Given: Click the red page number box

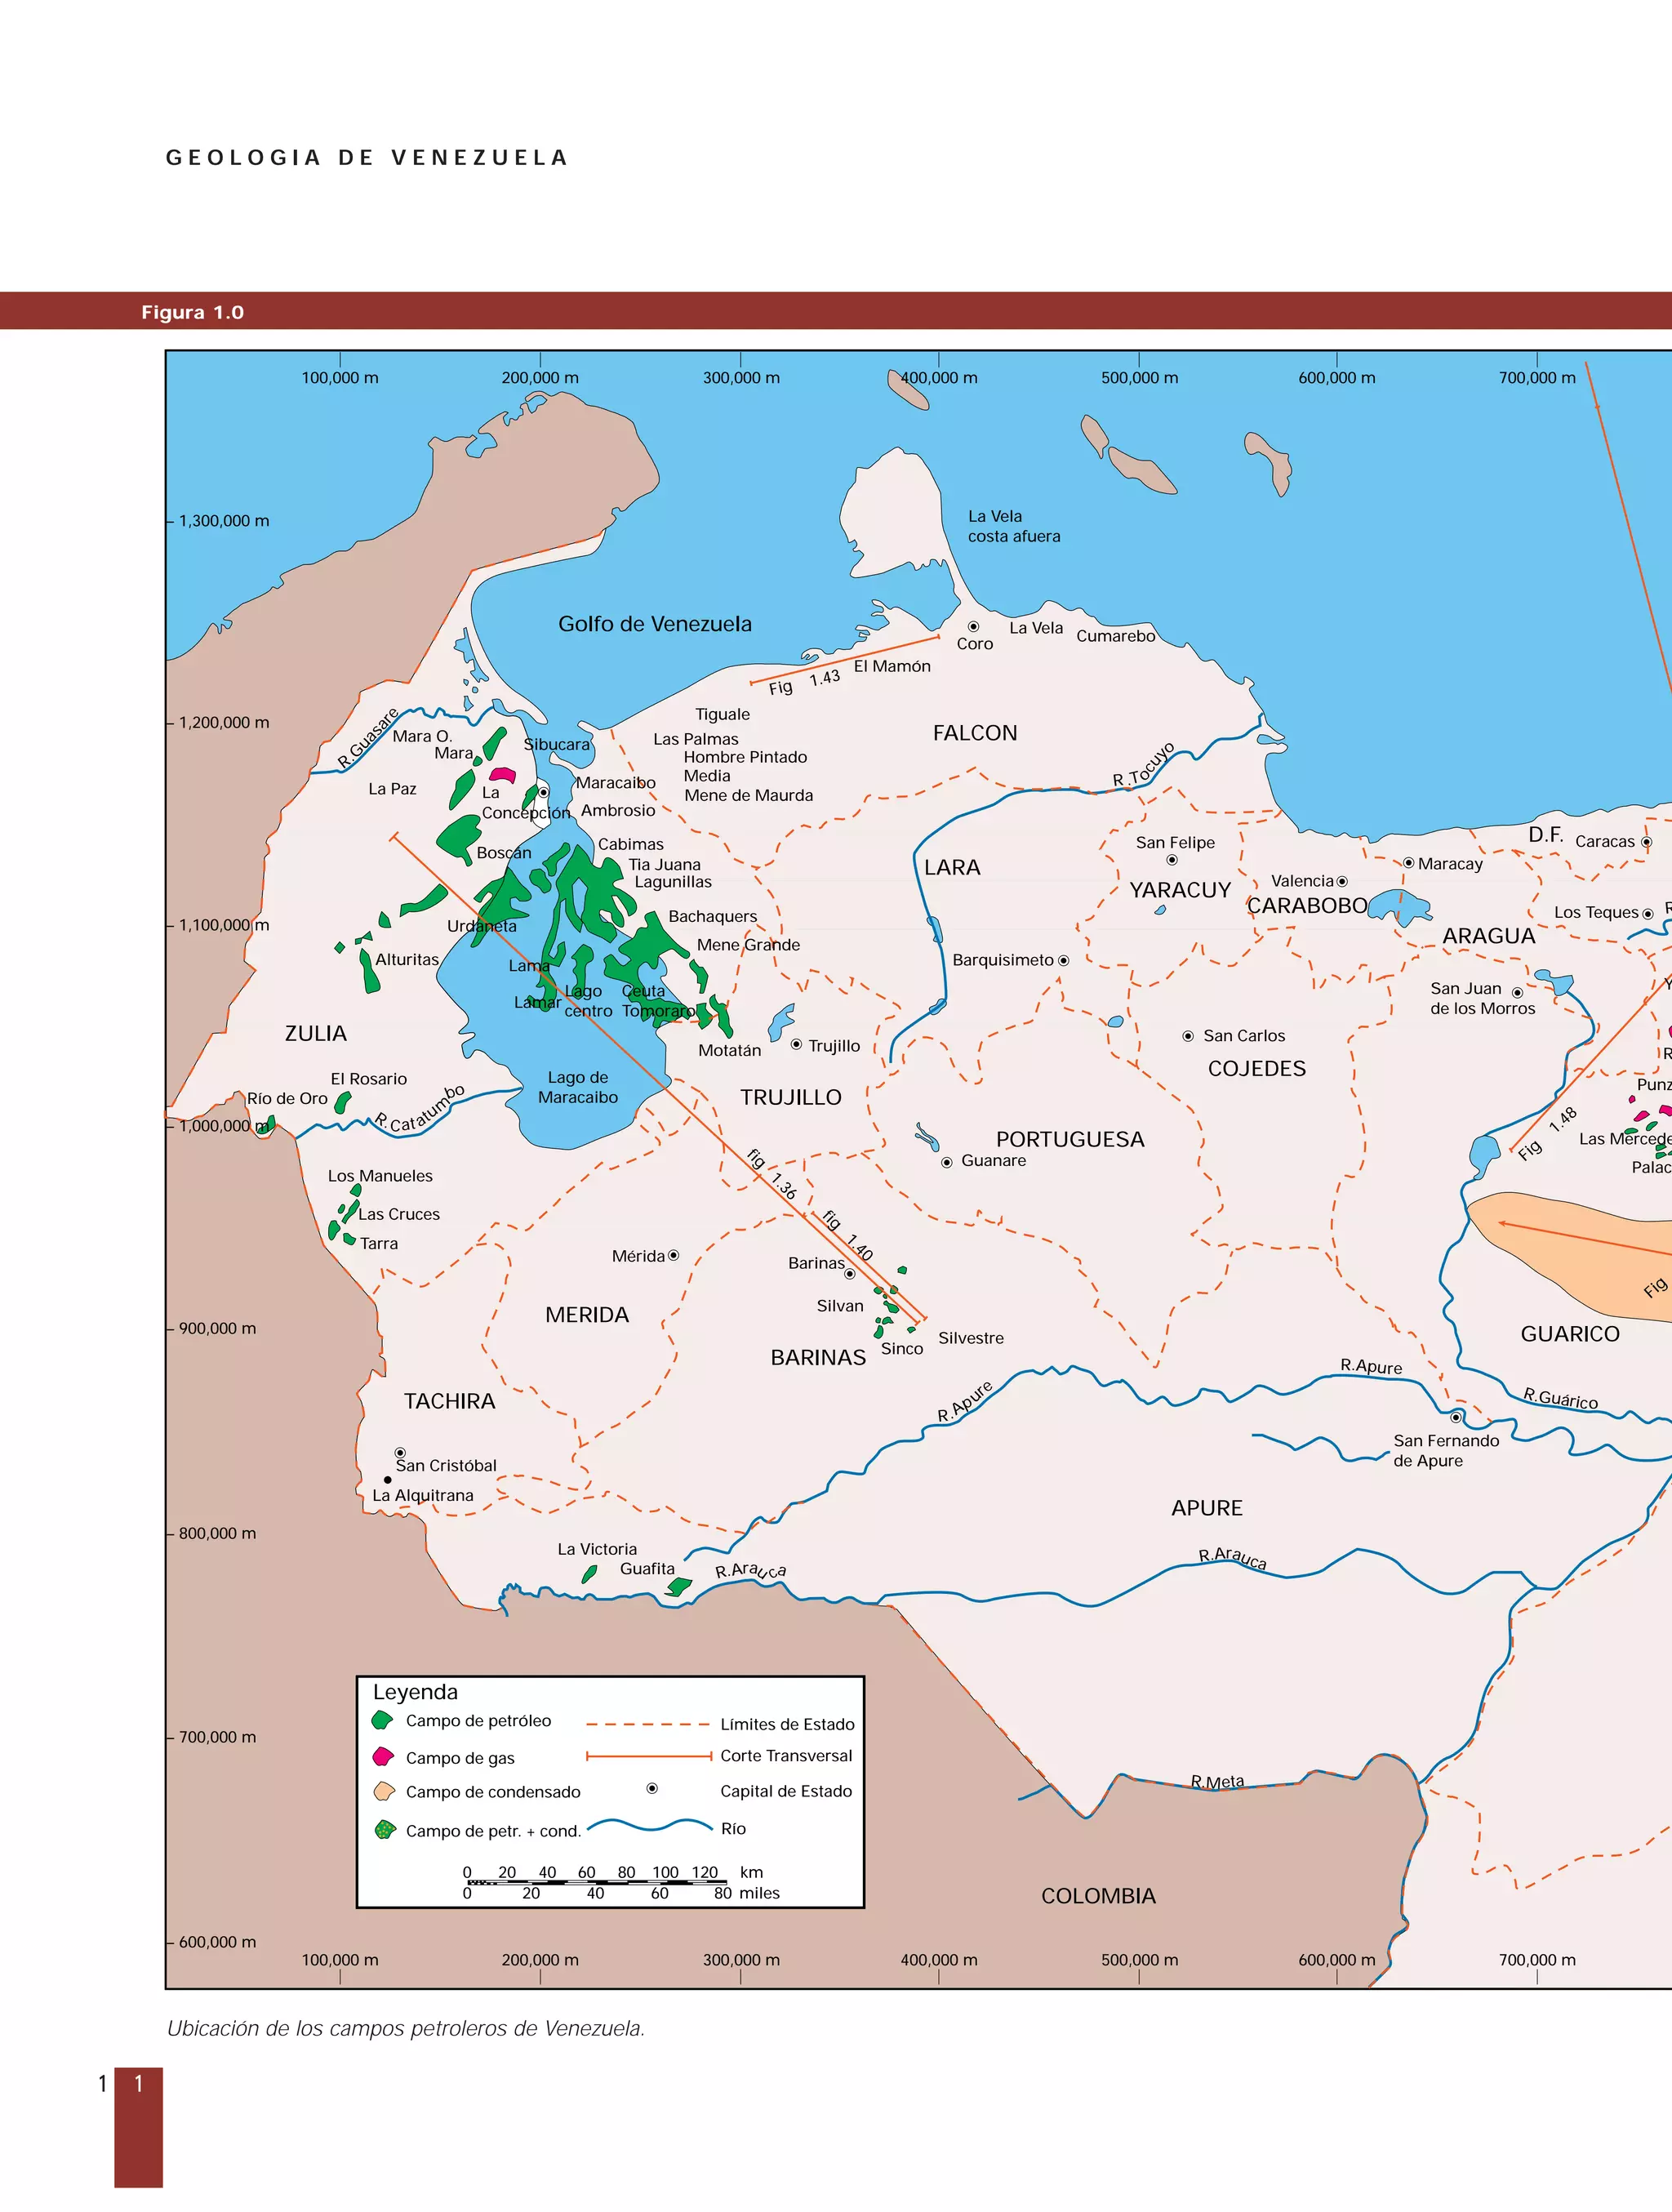Looking at the screenshot, I should [x=138, y=2126].
